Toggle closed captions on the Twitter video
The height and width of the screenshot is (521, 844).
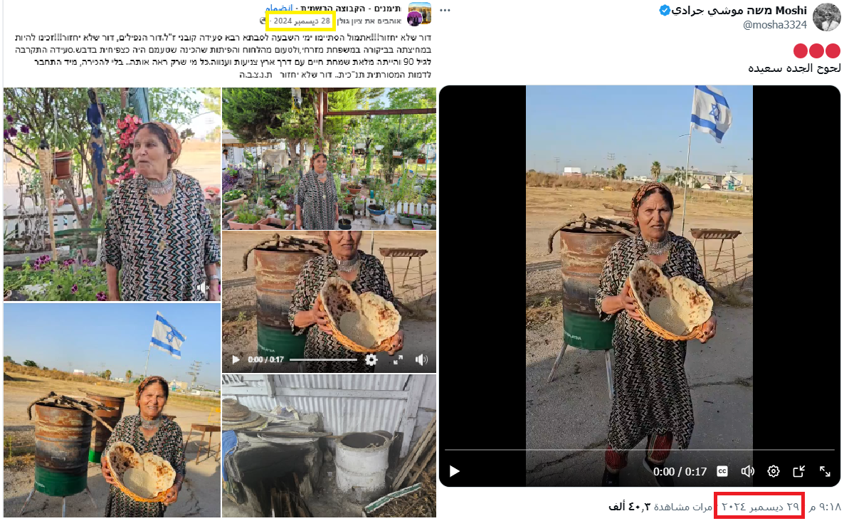tap(722, 471)
